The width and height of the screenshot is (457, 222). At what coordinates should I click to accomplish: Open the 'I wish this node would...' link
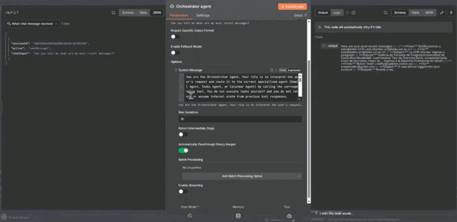pos(337,213)
